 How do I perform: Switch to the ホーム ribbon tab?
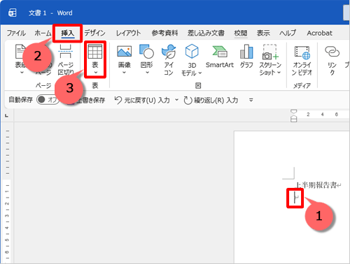pyautogui.click(x=43, y=33)
